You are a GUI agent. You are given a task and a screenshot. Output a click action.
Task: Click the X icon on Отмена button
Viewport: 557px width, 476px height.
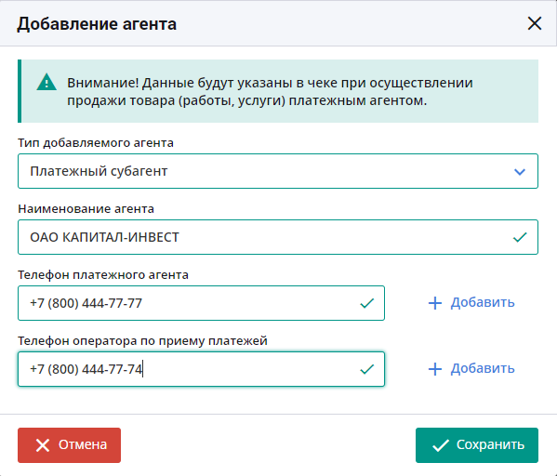pyautogui.click(x=43, y=445)
